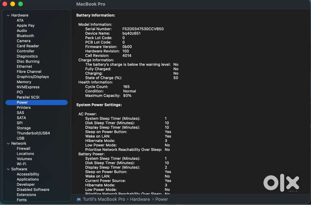Select Controller in the sidebar

coord(26,51)
